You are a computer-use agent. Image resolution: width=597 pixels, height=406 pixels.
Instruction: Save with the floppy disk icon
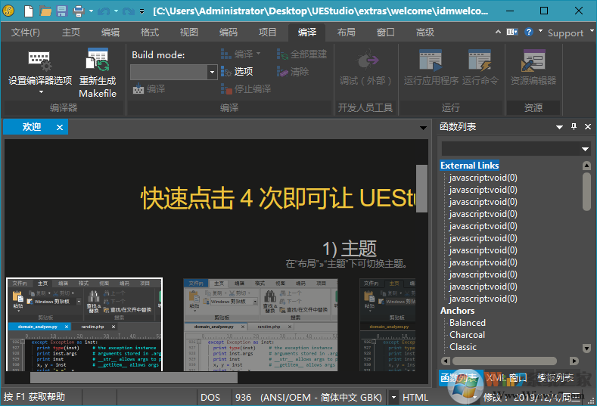[x=62, y=11]
